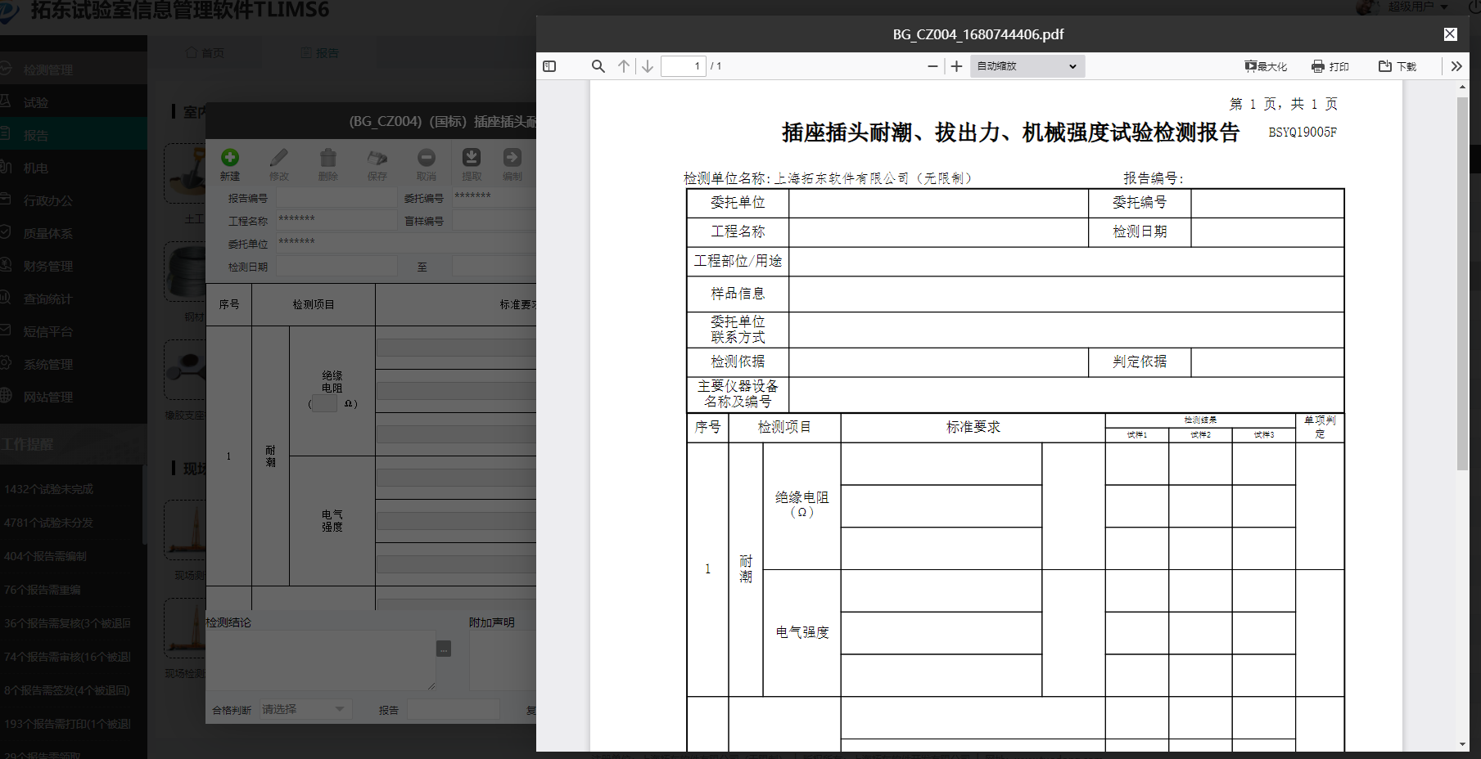Open 检测管理 in the sidebar
The width and height of the screenshot is (1481, 759).
pos(74,70)
